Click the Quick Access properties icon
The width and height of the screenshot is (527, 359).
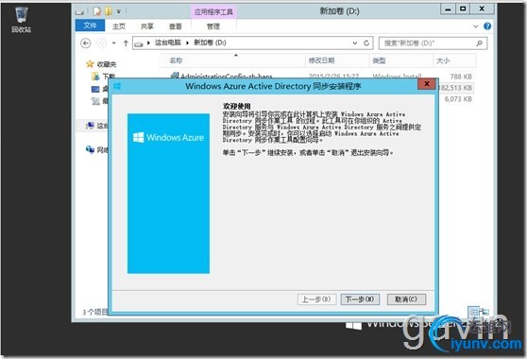(x=97, y=11)
